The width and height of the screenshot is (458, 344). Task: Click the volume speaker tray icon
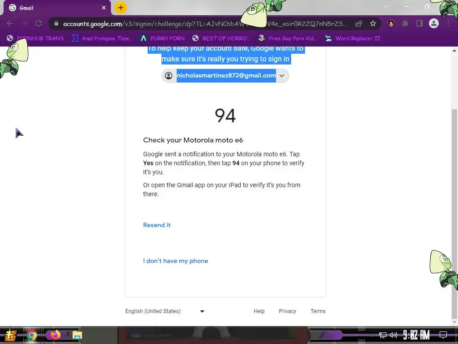[394, 335]
